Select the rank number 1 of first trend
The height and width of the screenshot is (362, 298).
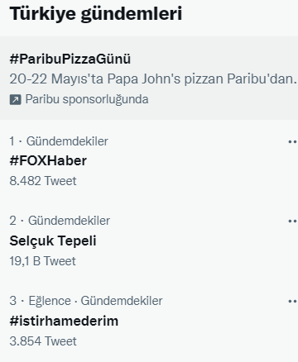(x=12, y=141)
